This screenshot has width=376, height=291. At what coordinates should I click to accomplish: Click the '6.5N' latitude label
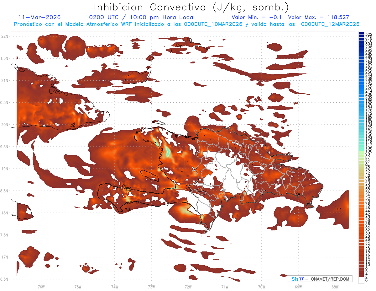[x=4, y=279]
